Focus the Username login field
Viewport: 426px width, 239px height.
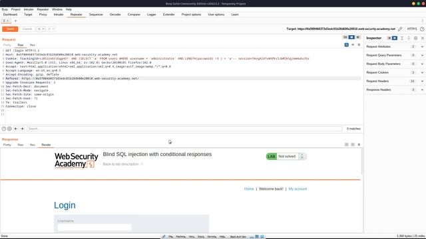pyautogui.click(x=95, y=227)
